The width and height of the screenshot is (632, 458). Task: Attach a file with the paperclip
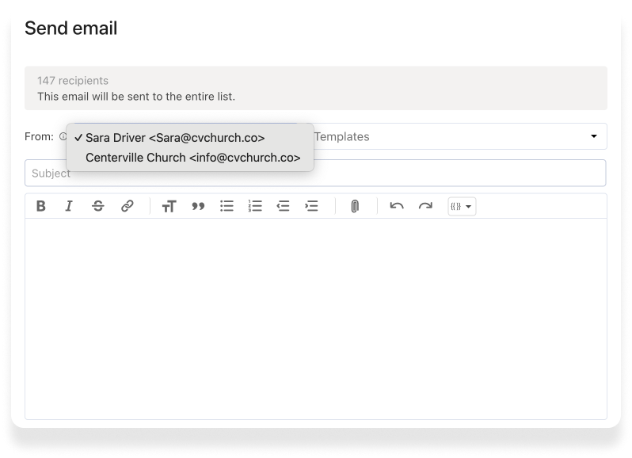pos(355,206)
